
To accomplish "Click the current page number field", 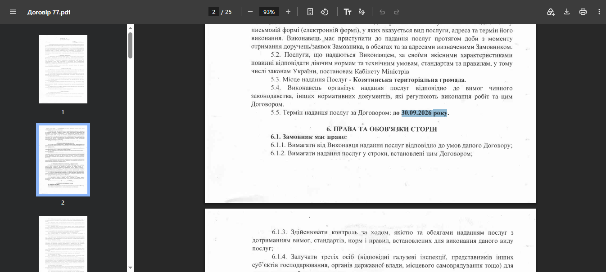I will pyautogui.click(x=214, y=12).
